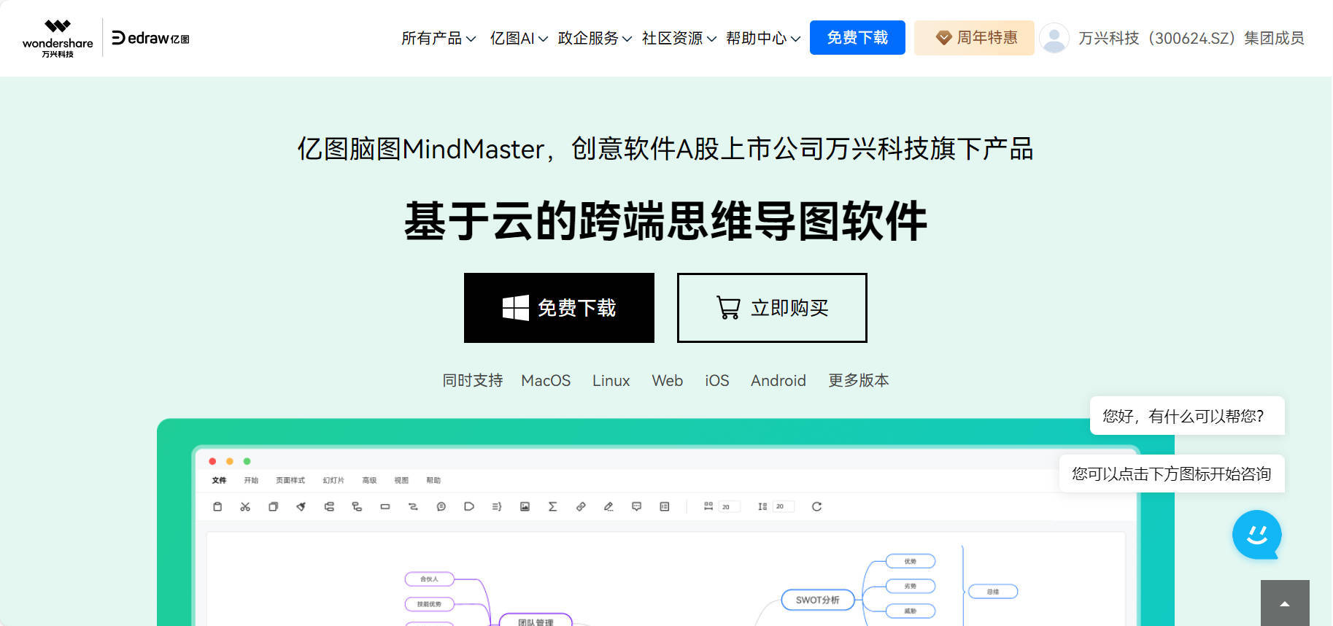Click horizontal spacing value field in the preview
1333x626 pixels.
729,506
